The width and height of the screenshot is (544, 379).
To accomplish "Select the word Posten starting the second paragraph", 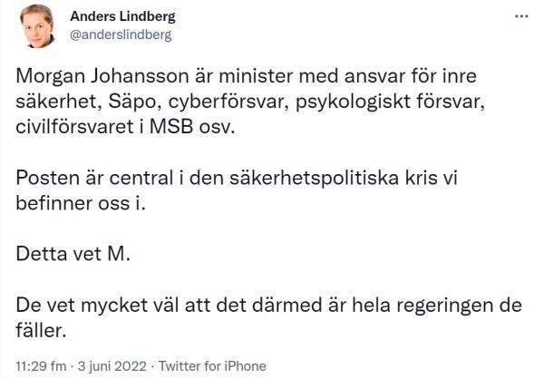I will click(47, 178).
